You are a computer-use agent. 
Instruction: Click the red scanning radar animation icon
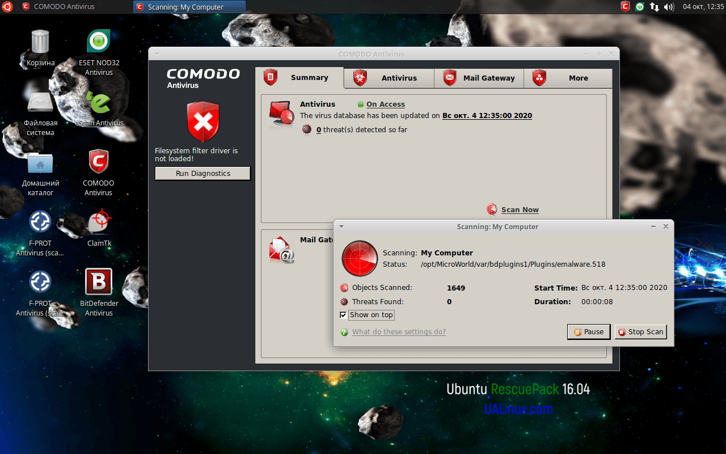coord(360,258)
